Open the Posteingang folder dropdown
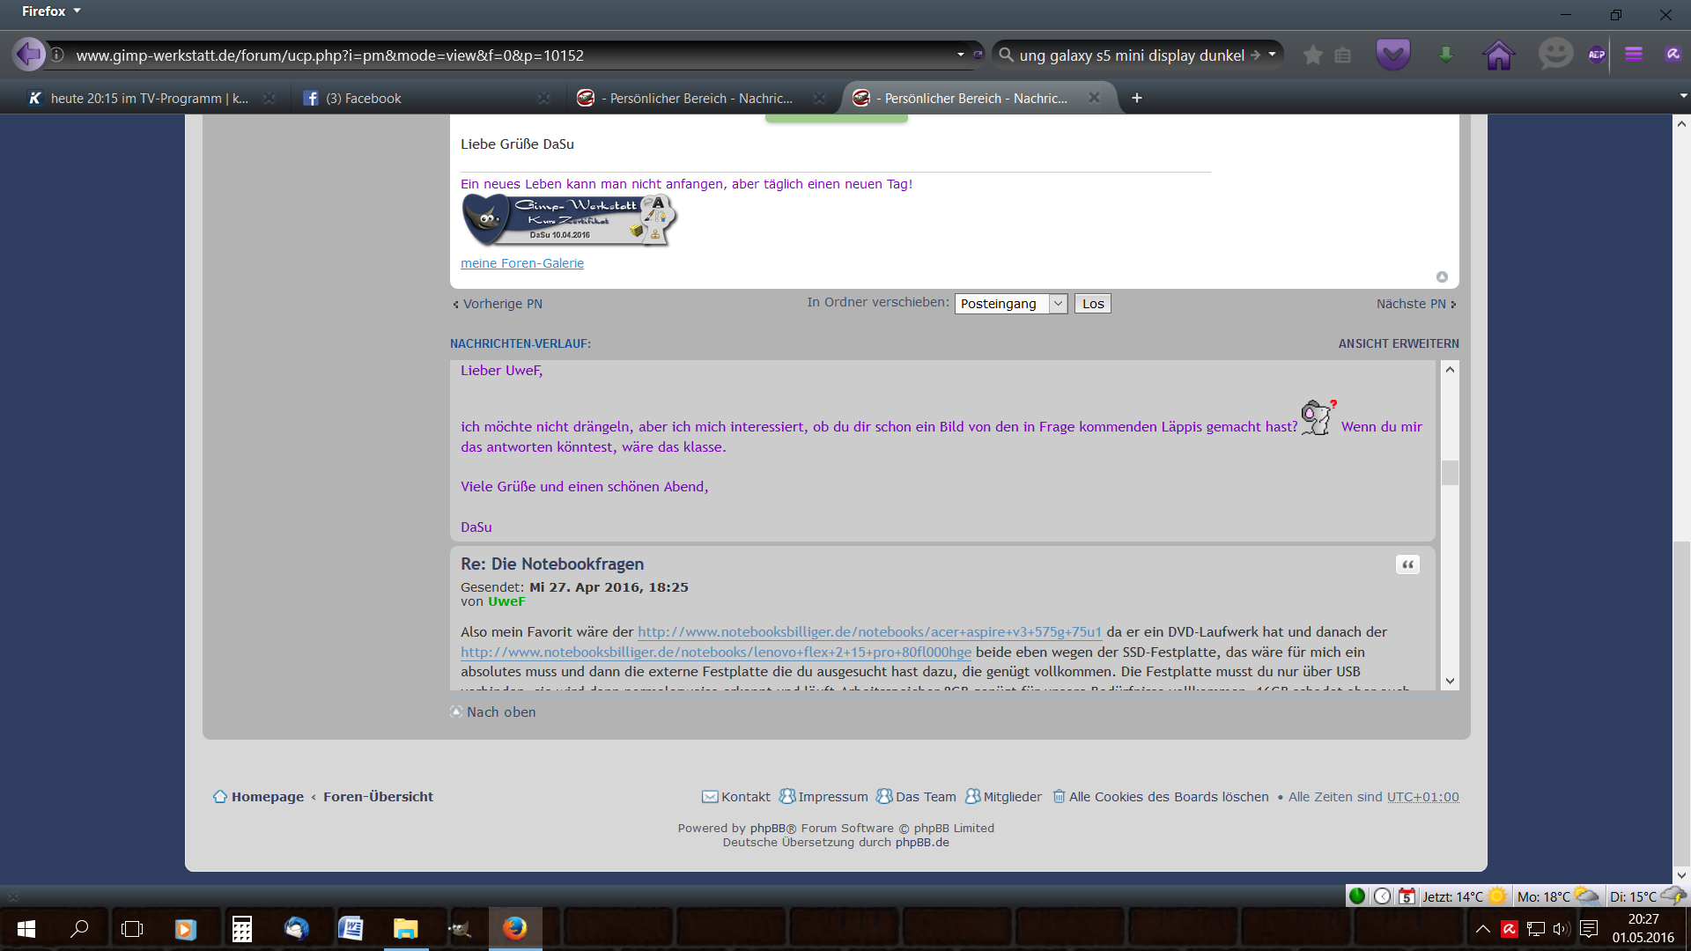Image resolution: width=1691 pixels, height=951 pixels. point(1010,304)
